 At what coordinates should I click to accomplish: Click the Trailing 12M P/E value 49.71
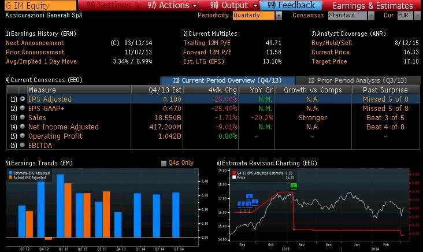(x=273, y=43)
